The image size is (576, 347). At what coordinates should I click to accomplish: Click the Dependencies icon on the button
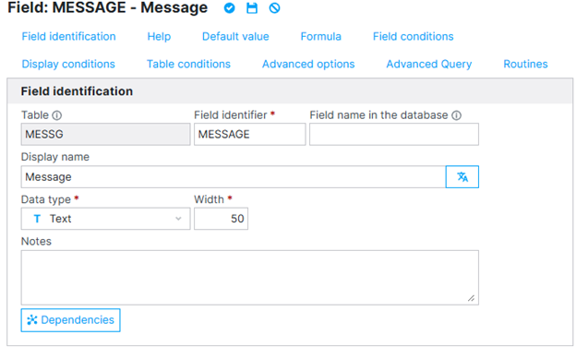(x=32, y=320)
